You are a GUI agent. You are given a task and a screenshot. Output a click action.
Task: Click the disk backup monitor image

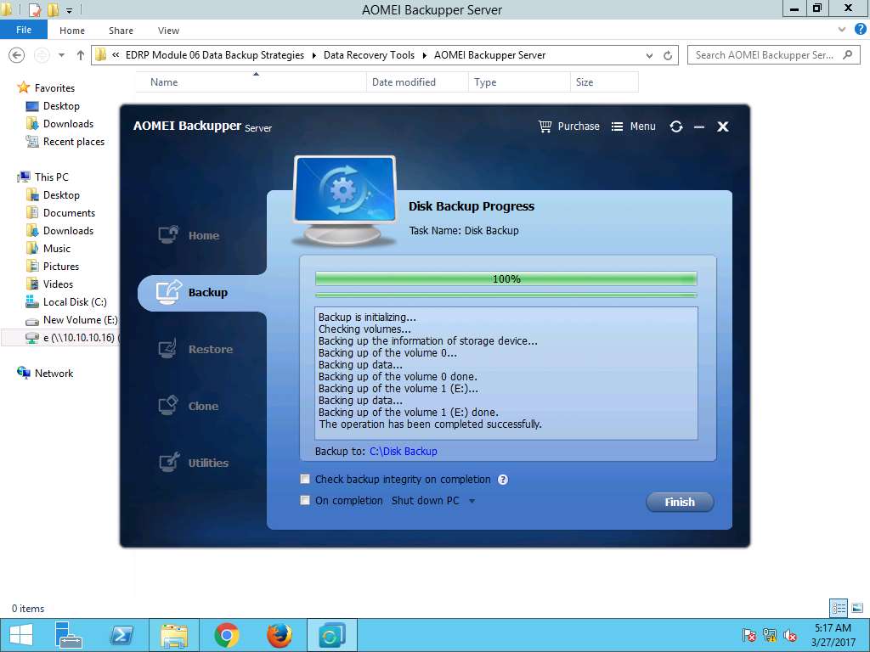345,200
